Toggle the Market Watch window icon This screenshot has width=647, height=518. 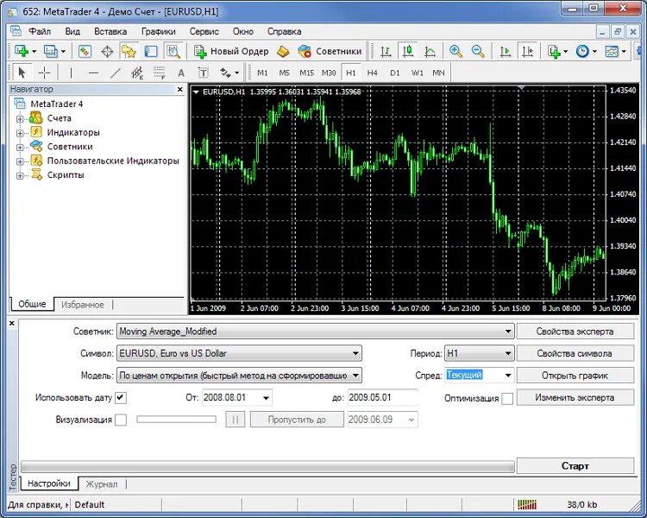pos(85,51)
